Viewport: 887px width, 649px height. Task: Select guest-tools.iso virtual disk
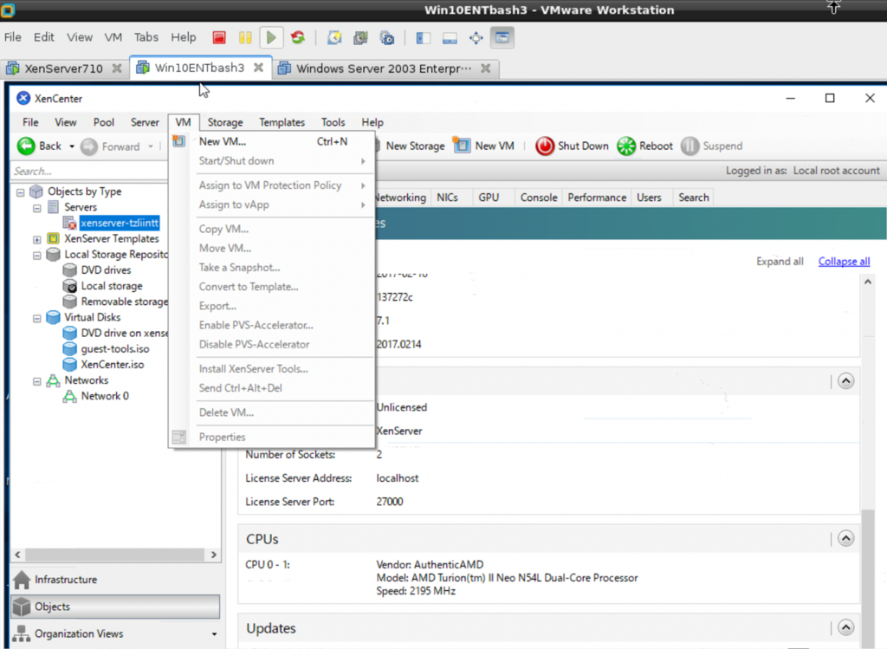pos(115,349)
